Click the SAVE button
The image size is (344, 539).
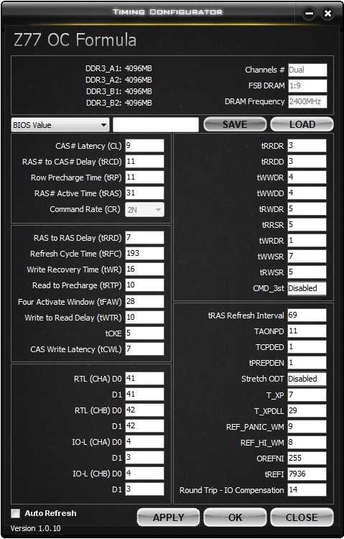(x=235, y=124)
